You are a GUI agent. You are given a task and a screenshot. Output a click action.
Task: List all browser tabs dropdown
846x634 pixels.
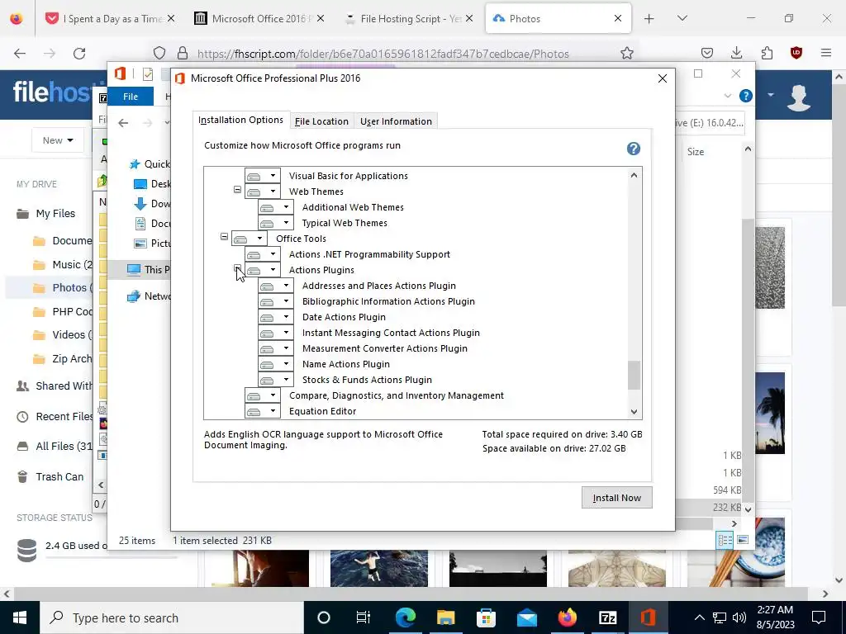(682, 18)
